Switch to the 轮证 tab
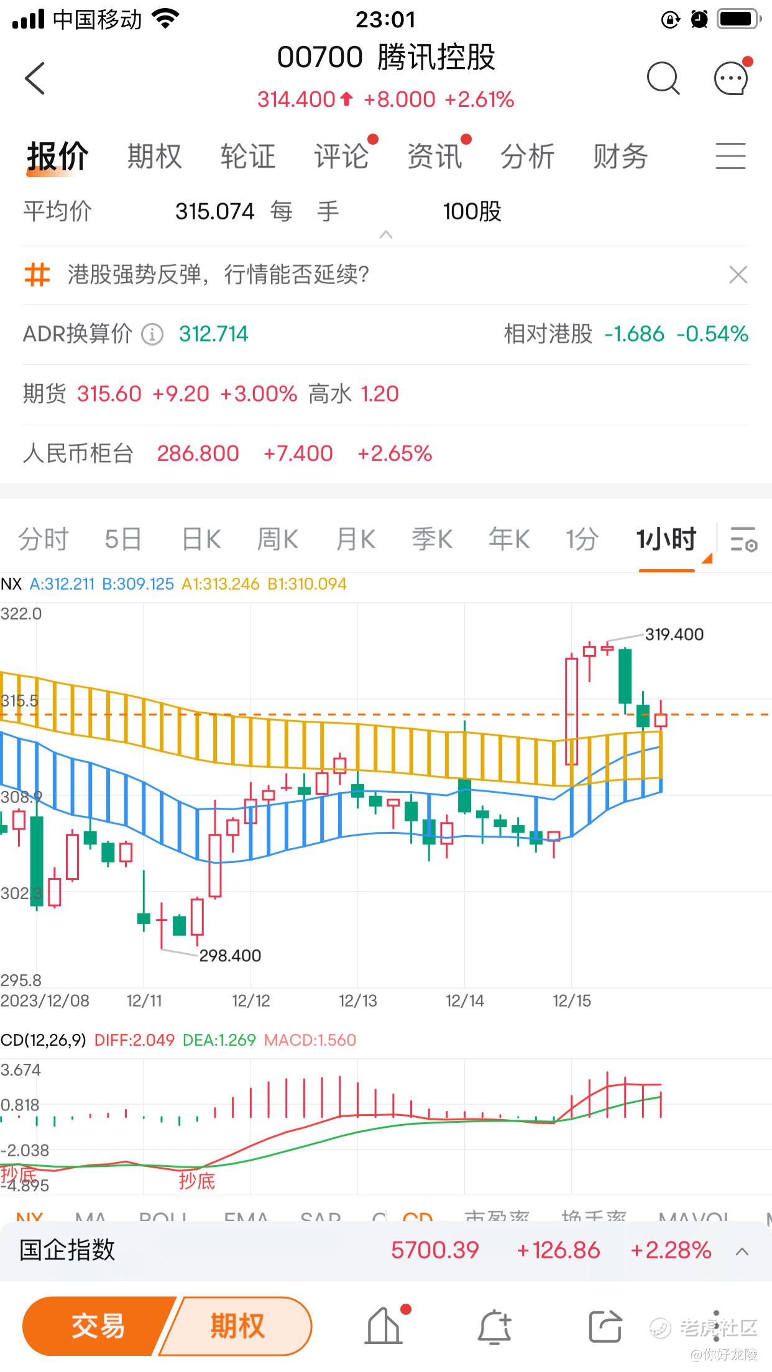Viewport: 772px width, 1372px height. (248, 156)
